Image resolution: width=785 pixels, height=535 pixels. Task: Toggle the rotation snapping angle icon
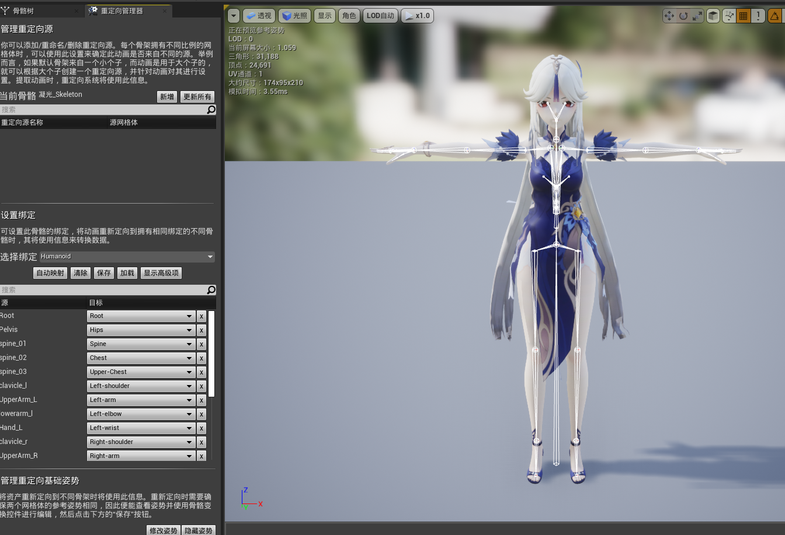point(776,16)
